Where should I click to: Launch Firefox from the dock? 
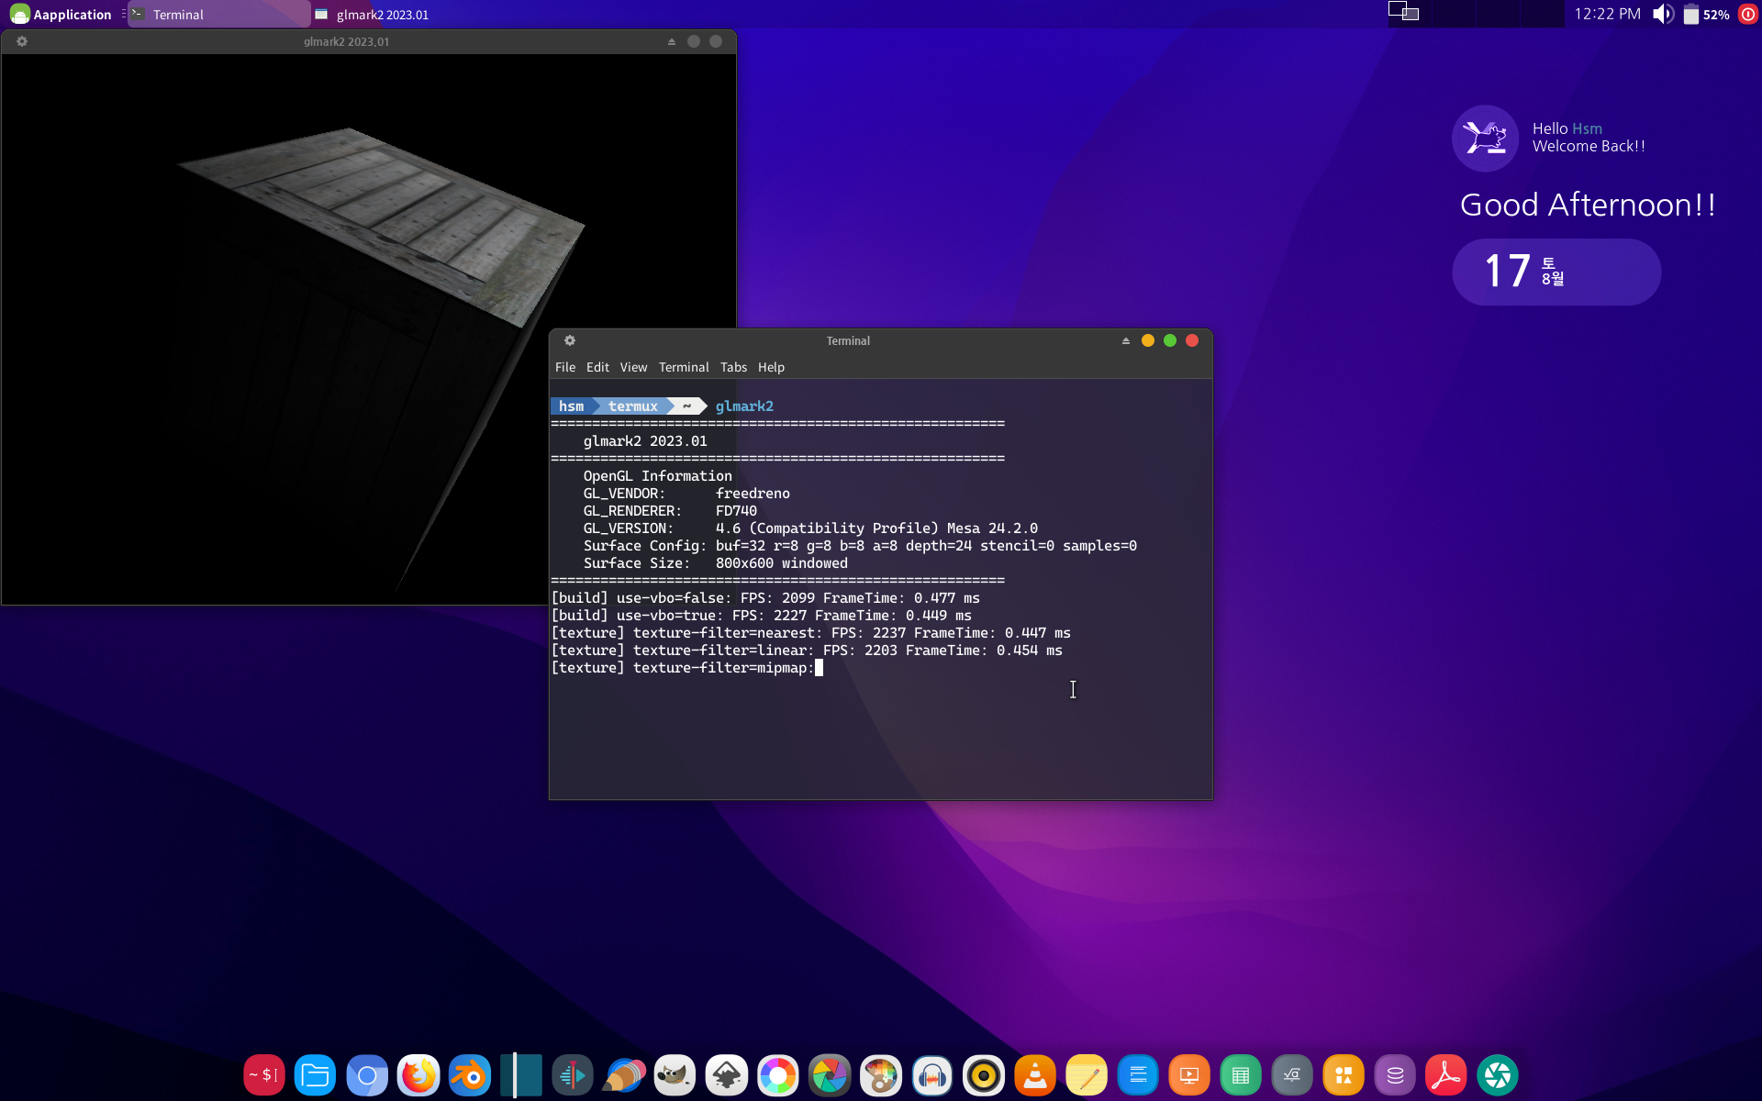pos(418,1075)
